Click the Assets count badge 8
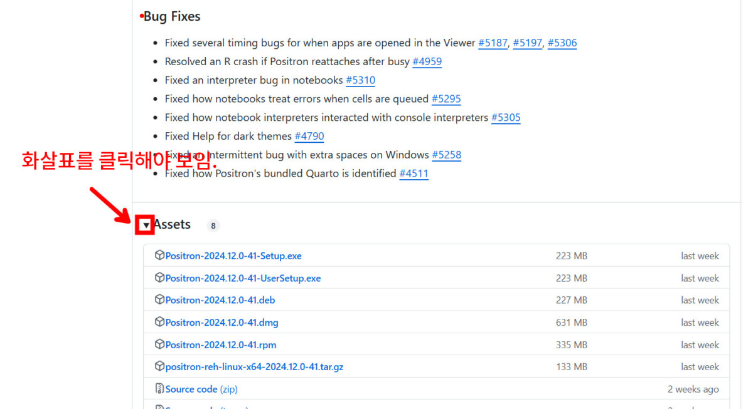Screen dimensions: 753x409 click(213, 225)
